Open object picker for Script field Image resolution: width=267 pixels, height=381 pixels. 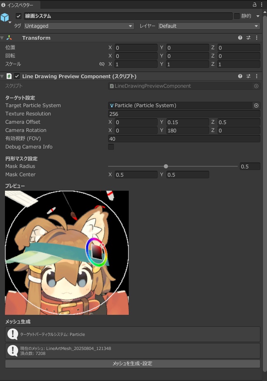(x=256, y=86)
